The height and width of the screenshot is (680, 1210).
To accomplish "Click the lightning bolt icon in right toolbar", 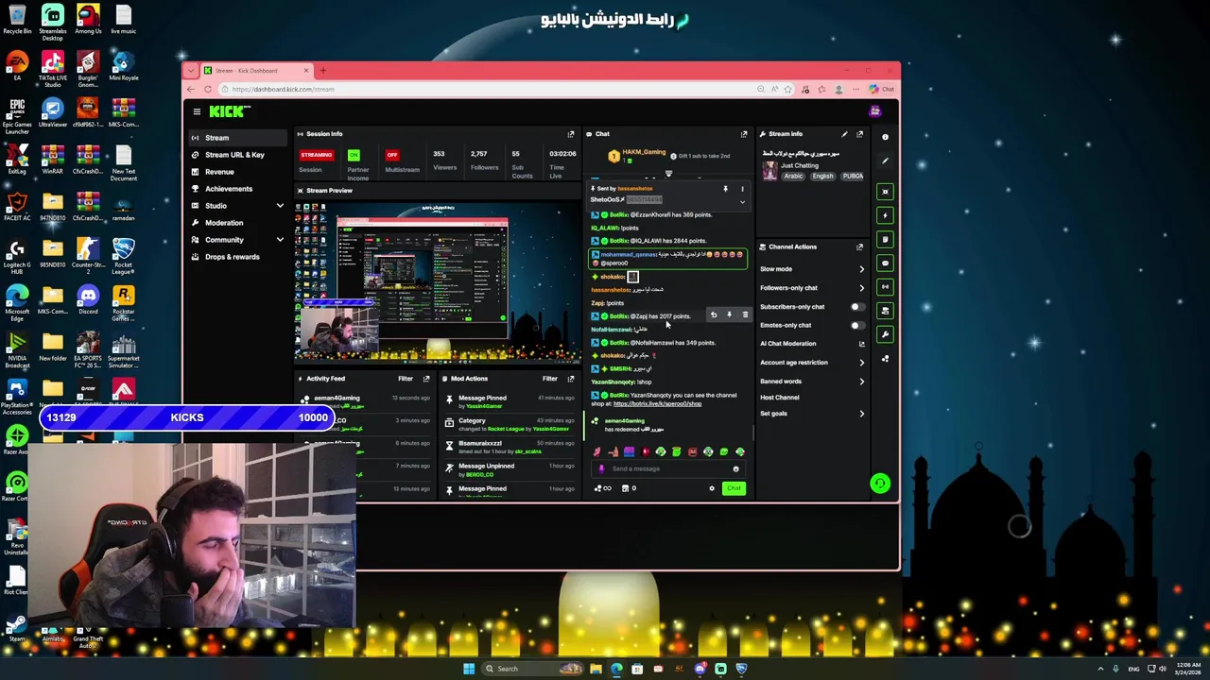I will (x=885, y=216).
